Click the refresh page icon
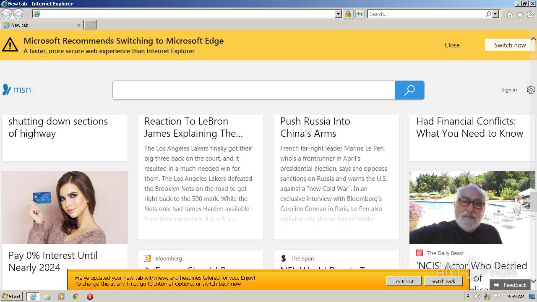Viewport: 537px width, 302px height. tap(360, 14)
